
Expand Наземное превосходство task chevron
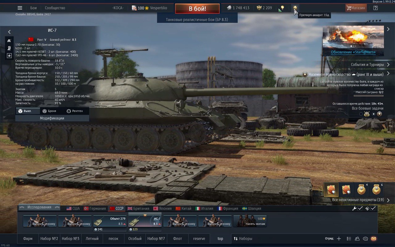tap(388, 74)
